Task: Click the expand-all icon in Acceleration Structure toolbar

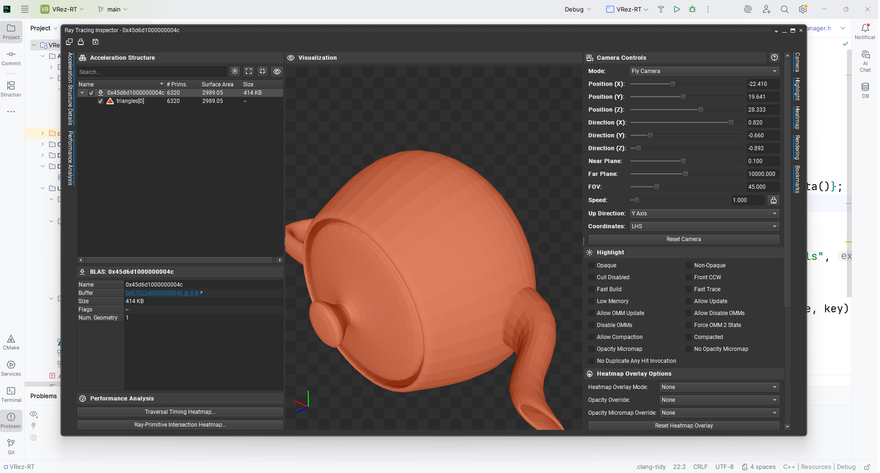Action: [x=249, y=71]
